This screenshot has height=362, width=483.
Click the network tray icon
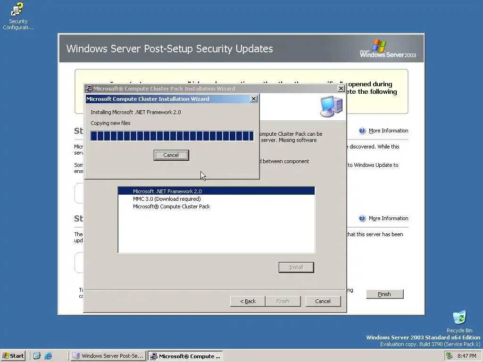[x=450, y=356]
